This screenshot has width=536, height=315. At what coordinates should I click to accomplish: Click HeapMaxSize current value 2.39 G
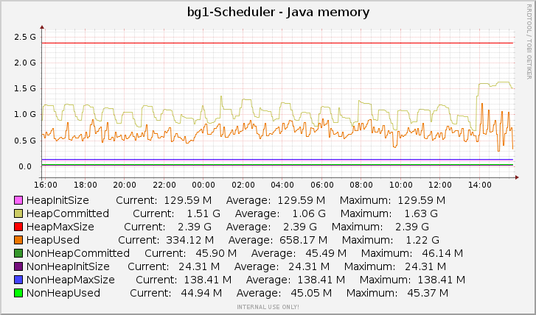[195, 227]
